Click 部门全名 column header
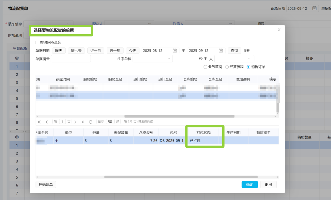Image resolution: width=331 pixels, height=200 pixels. pyautogui.click(x=165, y=80)
